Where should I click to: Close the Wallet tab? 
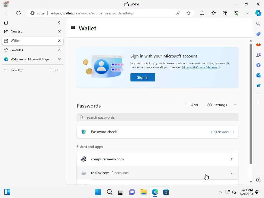pos(59,41)
